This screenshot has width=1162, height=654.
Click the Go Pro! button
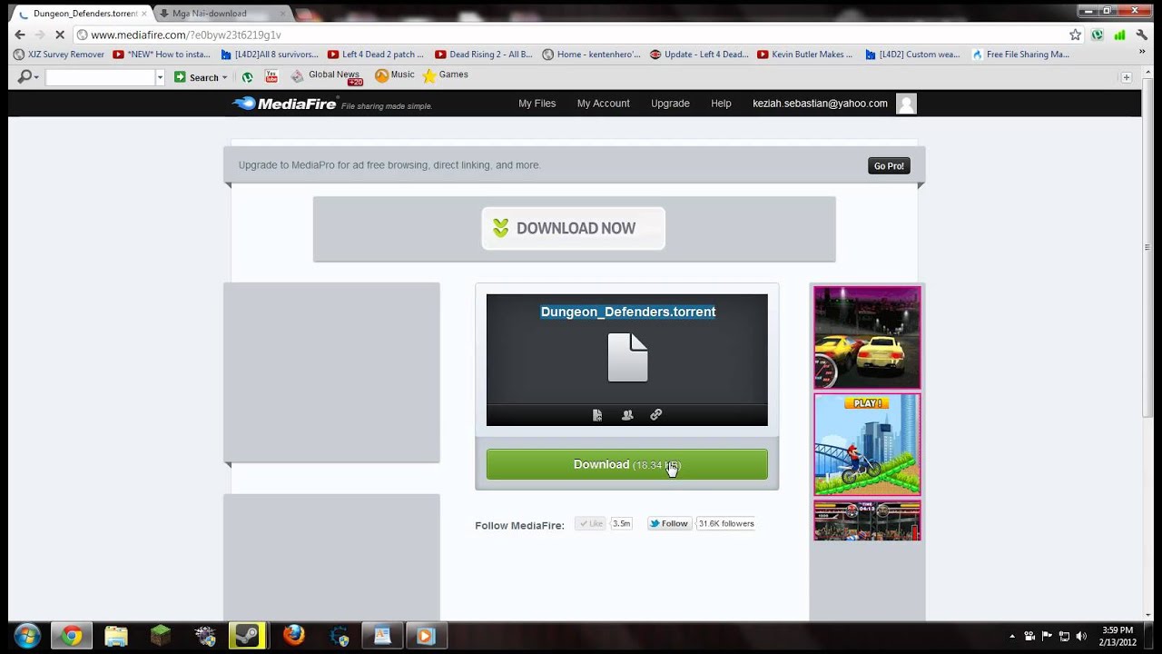point(889,165)
